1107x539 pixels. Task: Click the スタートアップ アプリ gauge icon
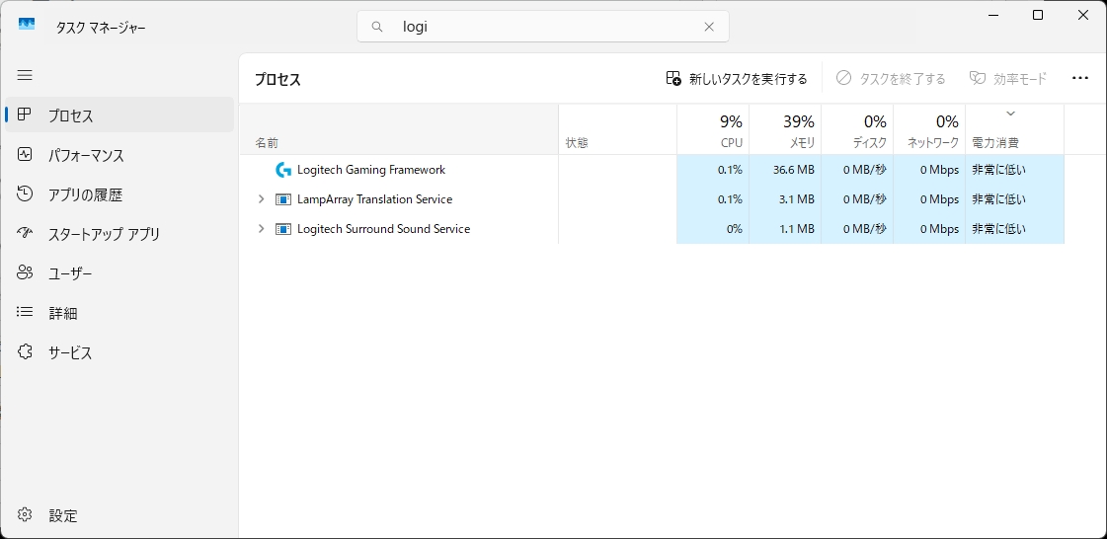tap(25, 233)
